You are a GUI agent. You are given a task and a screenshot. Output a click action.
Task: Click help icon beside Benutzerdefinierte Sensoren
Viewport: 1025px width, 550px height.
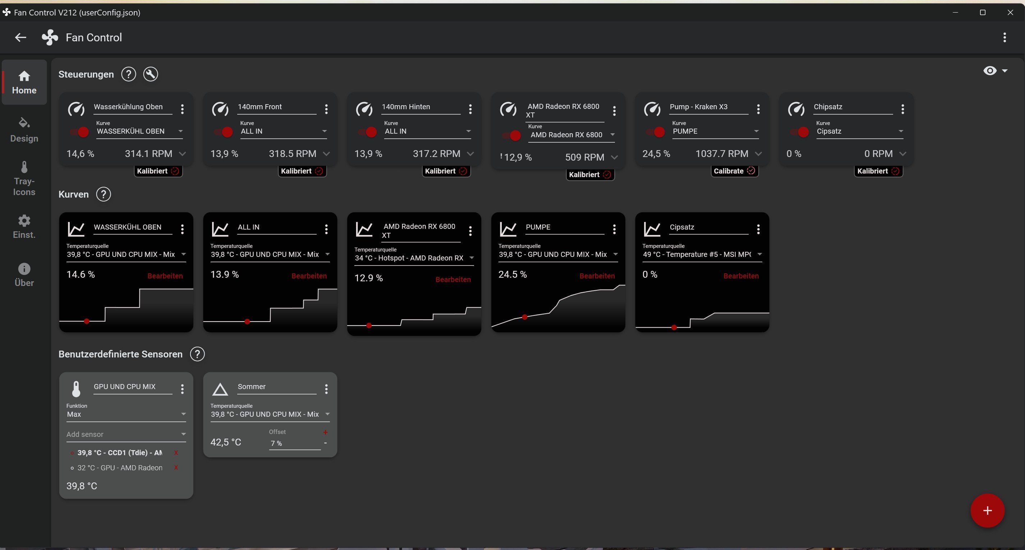click(x=197, y=354)
